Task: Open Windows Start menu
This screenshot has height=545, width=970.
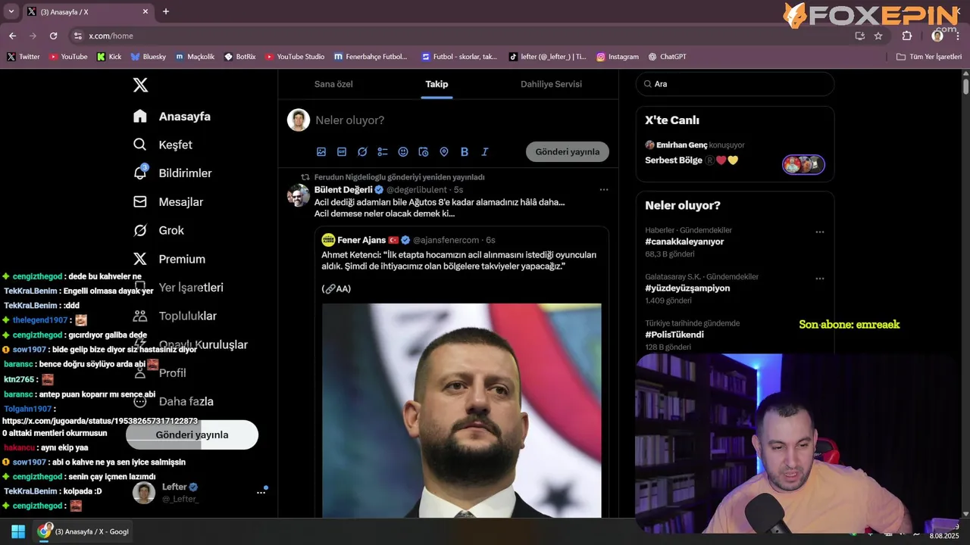Action: pos(18,531)
